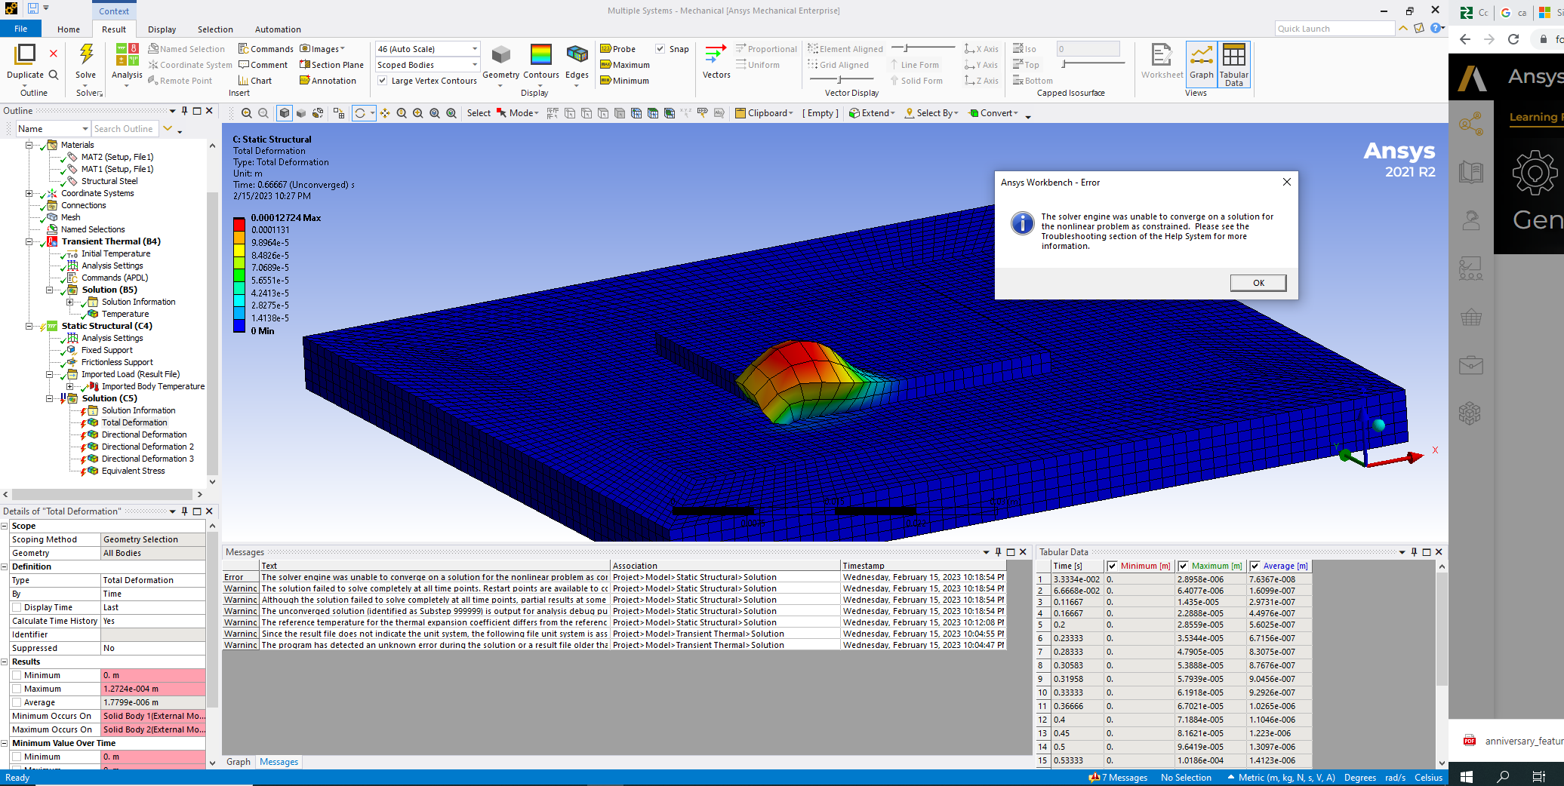Check the Results Minimum parameter box

pyautogui.click(x=17, y=675)
